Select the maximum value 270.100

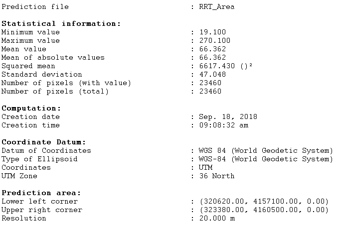point(214,41)
